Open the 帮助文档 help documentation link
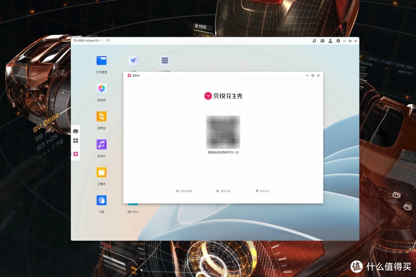Image resolution: width=416 pixels, height=277 pixels. point(223,191)
